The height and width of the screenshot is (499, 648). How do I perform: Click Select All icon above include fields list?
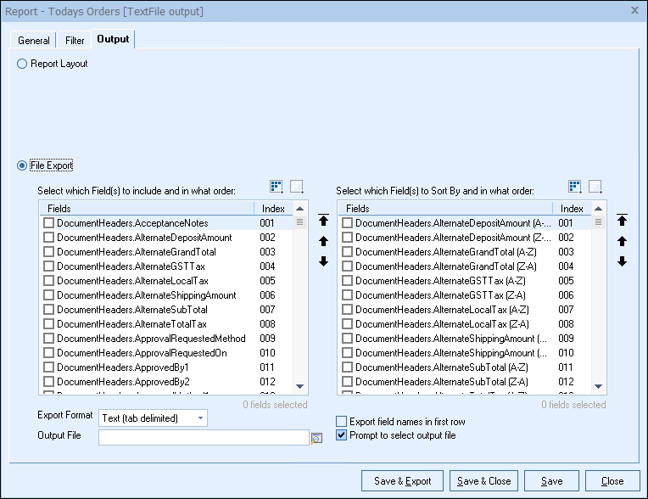[277, 187]
